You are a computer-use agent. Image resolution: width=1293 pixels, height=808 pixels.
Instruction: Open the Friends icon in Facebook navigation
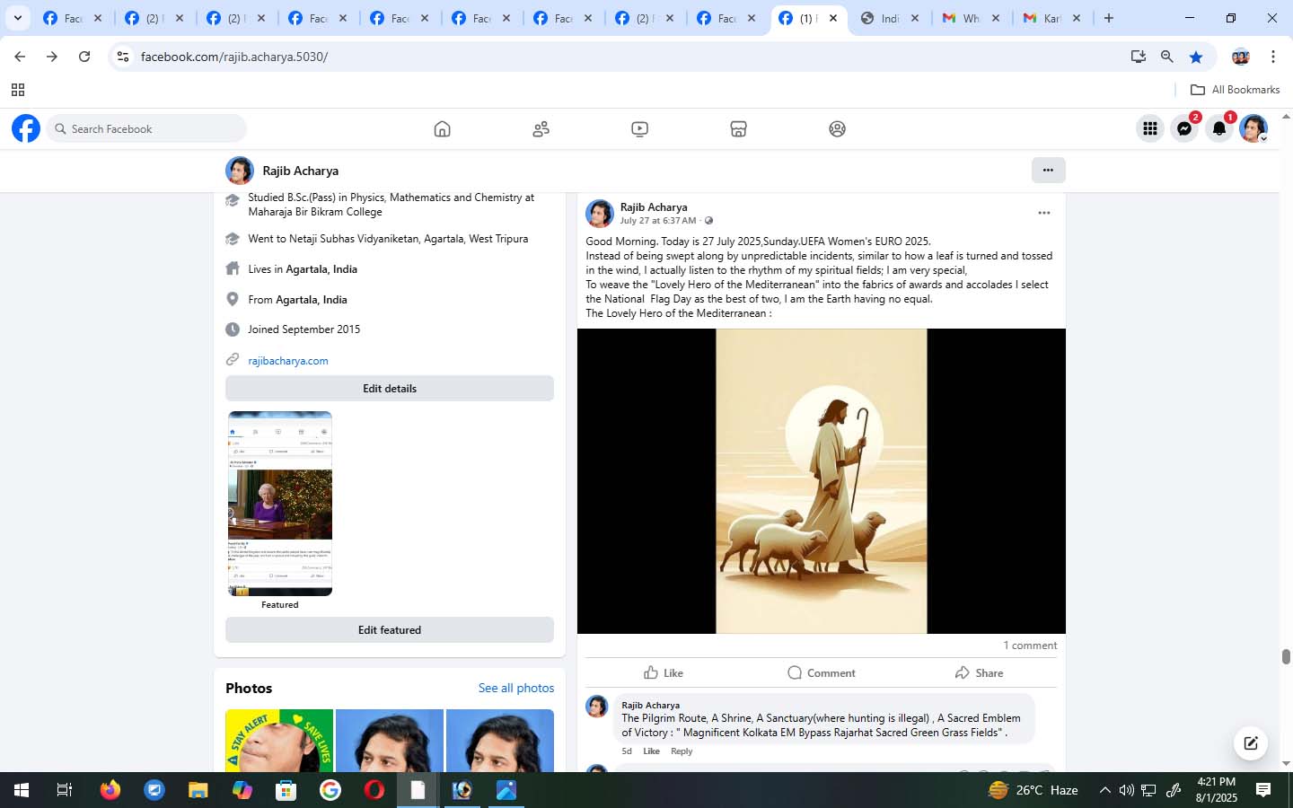(541, 129)
